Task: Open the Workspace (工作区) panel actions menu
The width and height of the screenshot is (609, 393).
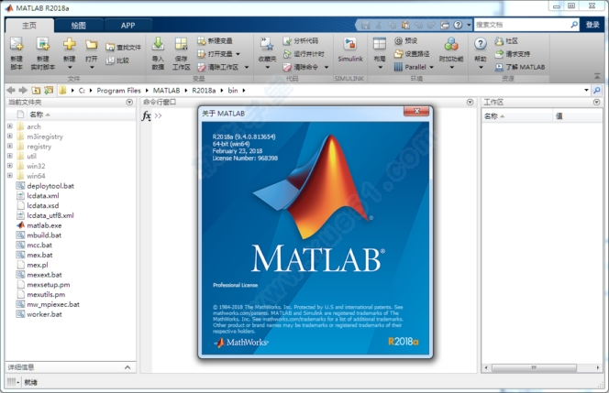Action: (596, 102)
